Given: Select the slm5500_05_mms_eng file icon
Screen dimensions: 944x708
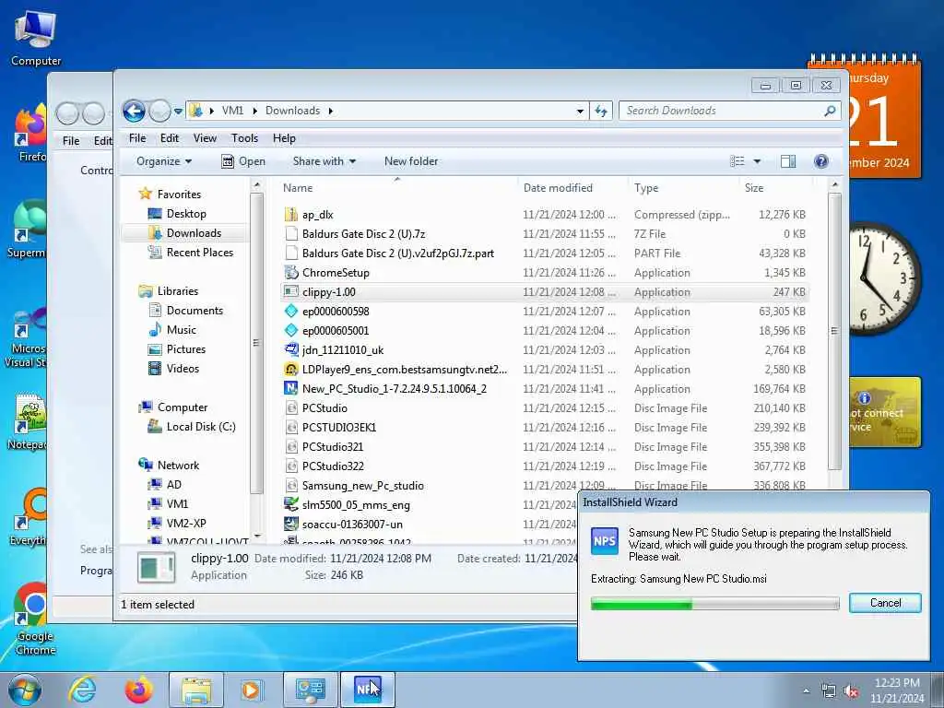Looking at the screenshot, I should (290, 504).
